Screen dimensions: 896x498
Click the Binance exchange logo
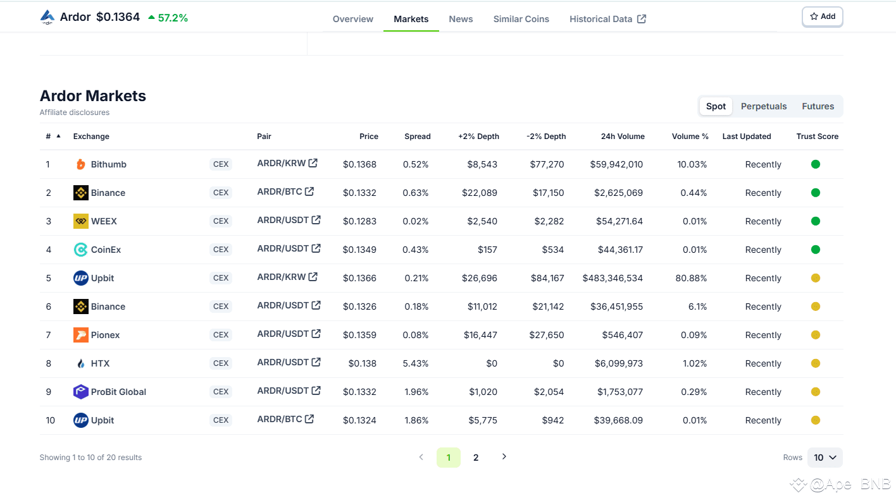[80, 192]
